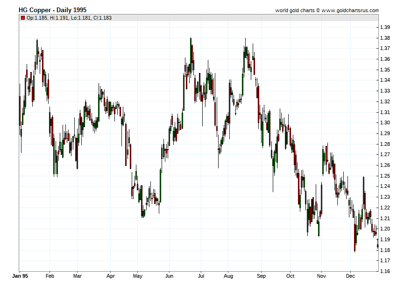This screenshot has width=397, height=288.
Task: Click the 1.30 price axis label
Action: (x=385, y=122)
